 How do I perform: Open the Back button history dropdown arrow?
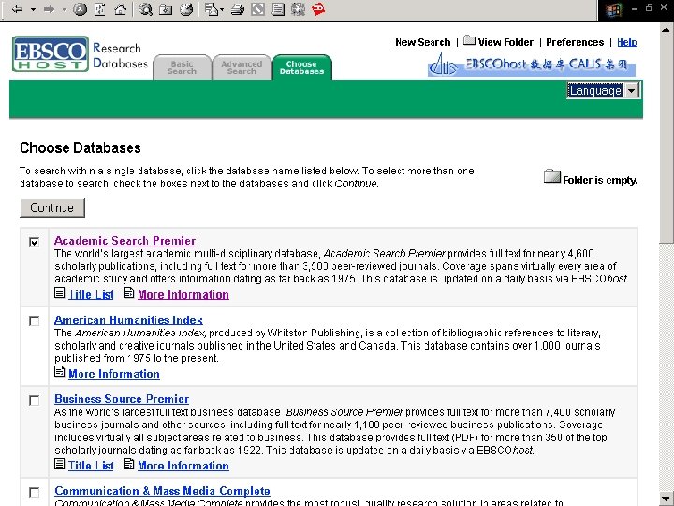33,9
